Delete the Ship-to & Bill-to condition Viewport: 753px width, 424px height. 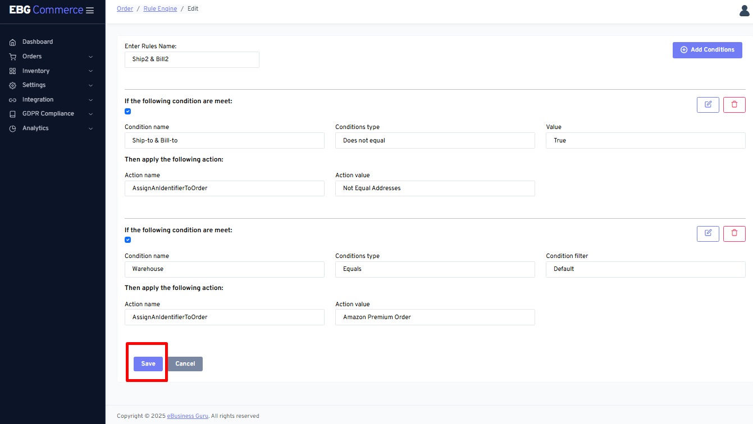pyautogui.click(x=734, y=105)
